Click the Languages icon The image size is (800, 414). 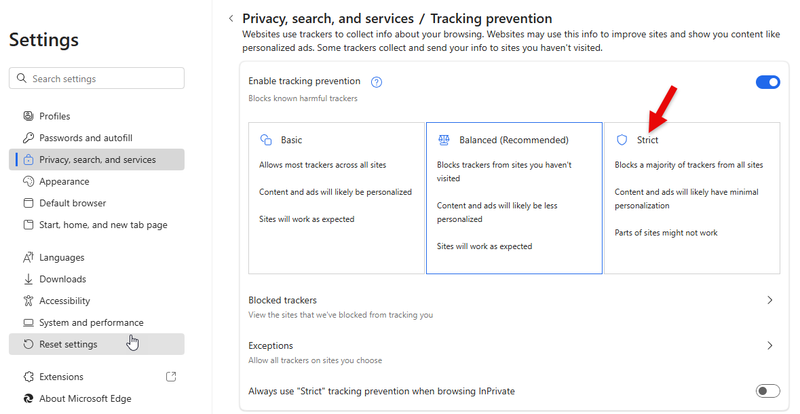28,257
